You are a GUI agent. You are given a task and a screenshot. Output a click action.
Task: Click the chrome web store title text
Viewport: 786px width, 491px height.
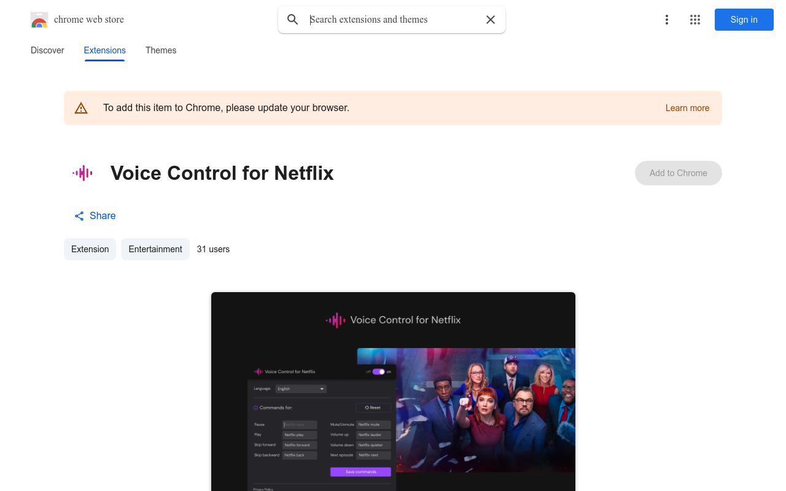coord(89,20)
